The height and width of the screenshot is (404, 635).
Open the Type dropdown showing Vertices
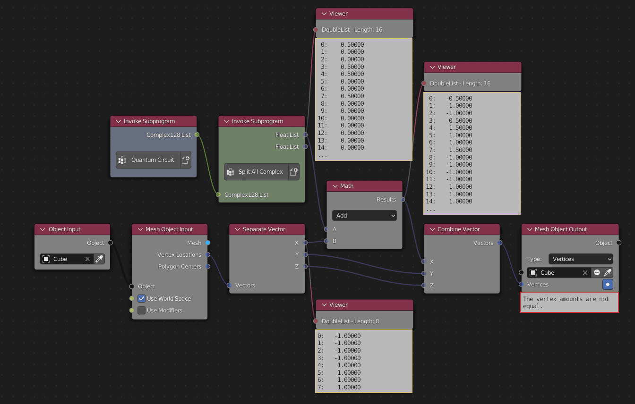pyautogui.click(x=581, y=259)
